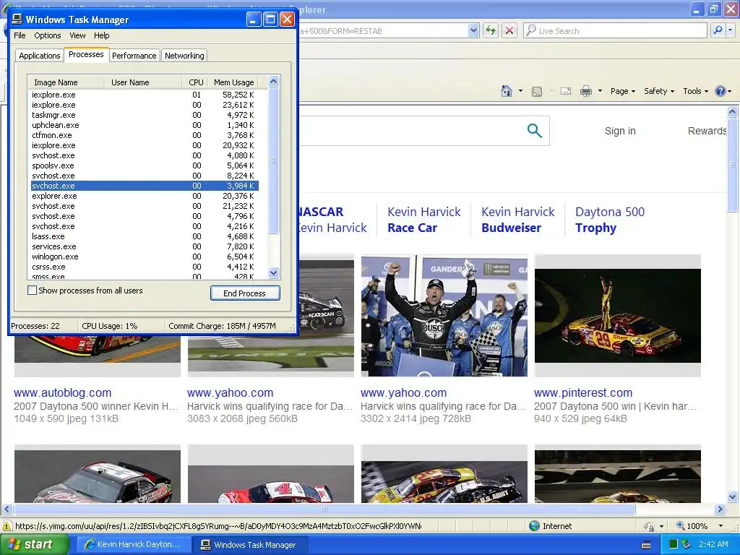Image resolution: width=740 pixels, height=555 pixels.
Task: Click the Start button
Action: [x=34, y=544]
